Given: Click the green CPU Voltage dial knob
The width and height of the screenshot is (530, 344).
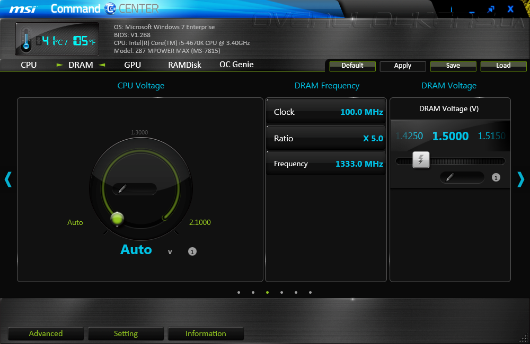Looking at the screenshot, I should [x=117, y=219].
